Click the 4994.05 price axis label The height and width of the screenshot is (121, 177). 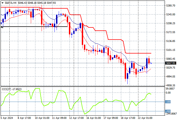(x=171, y=77)
